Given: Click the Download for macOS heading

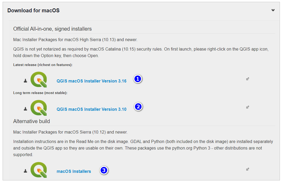Looking at the screenshot, I should 34,10.
